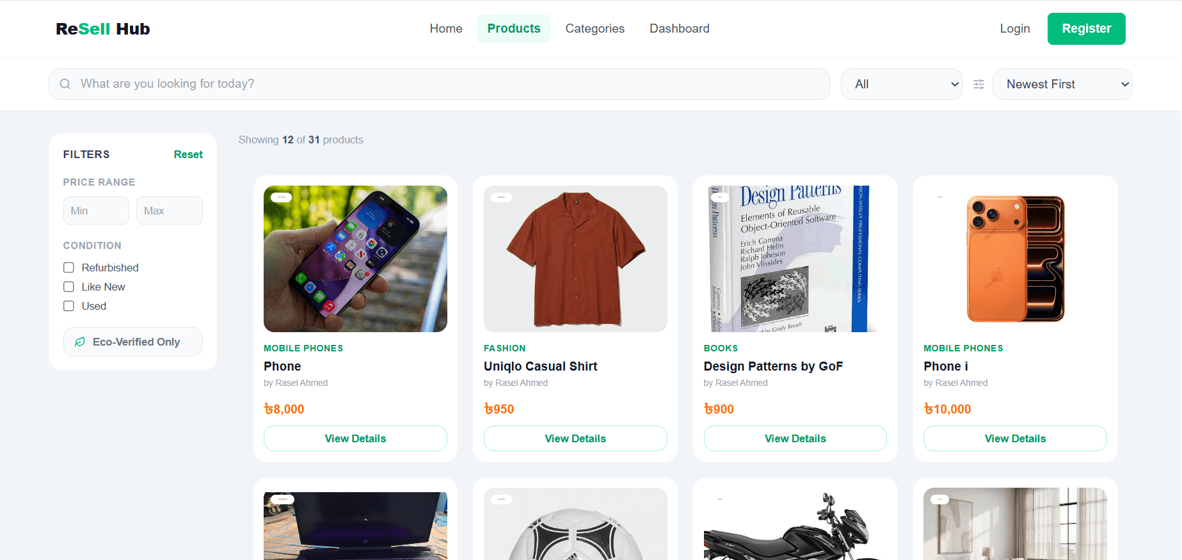Click the badge on Uniqlo shirt image

tap(502, 197)
